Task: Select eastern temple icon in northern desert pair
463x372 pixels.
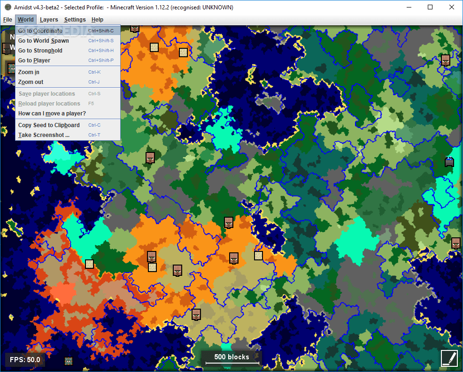Action: [184, 53]
